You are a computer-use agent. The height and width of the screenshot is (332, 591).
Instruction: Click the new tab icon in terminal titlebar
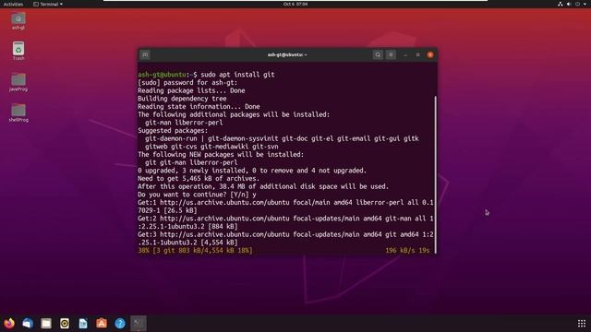[145, 55]
